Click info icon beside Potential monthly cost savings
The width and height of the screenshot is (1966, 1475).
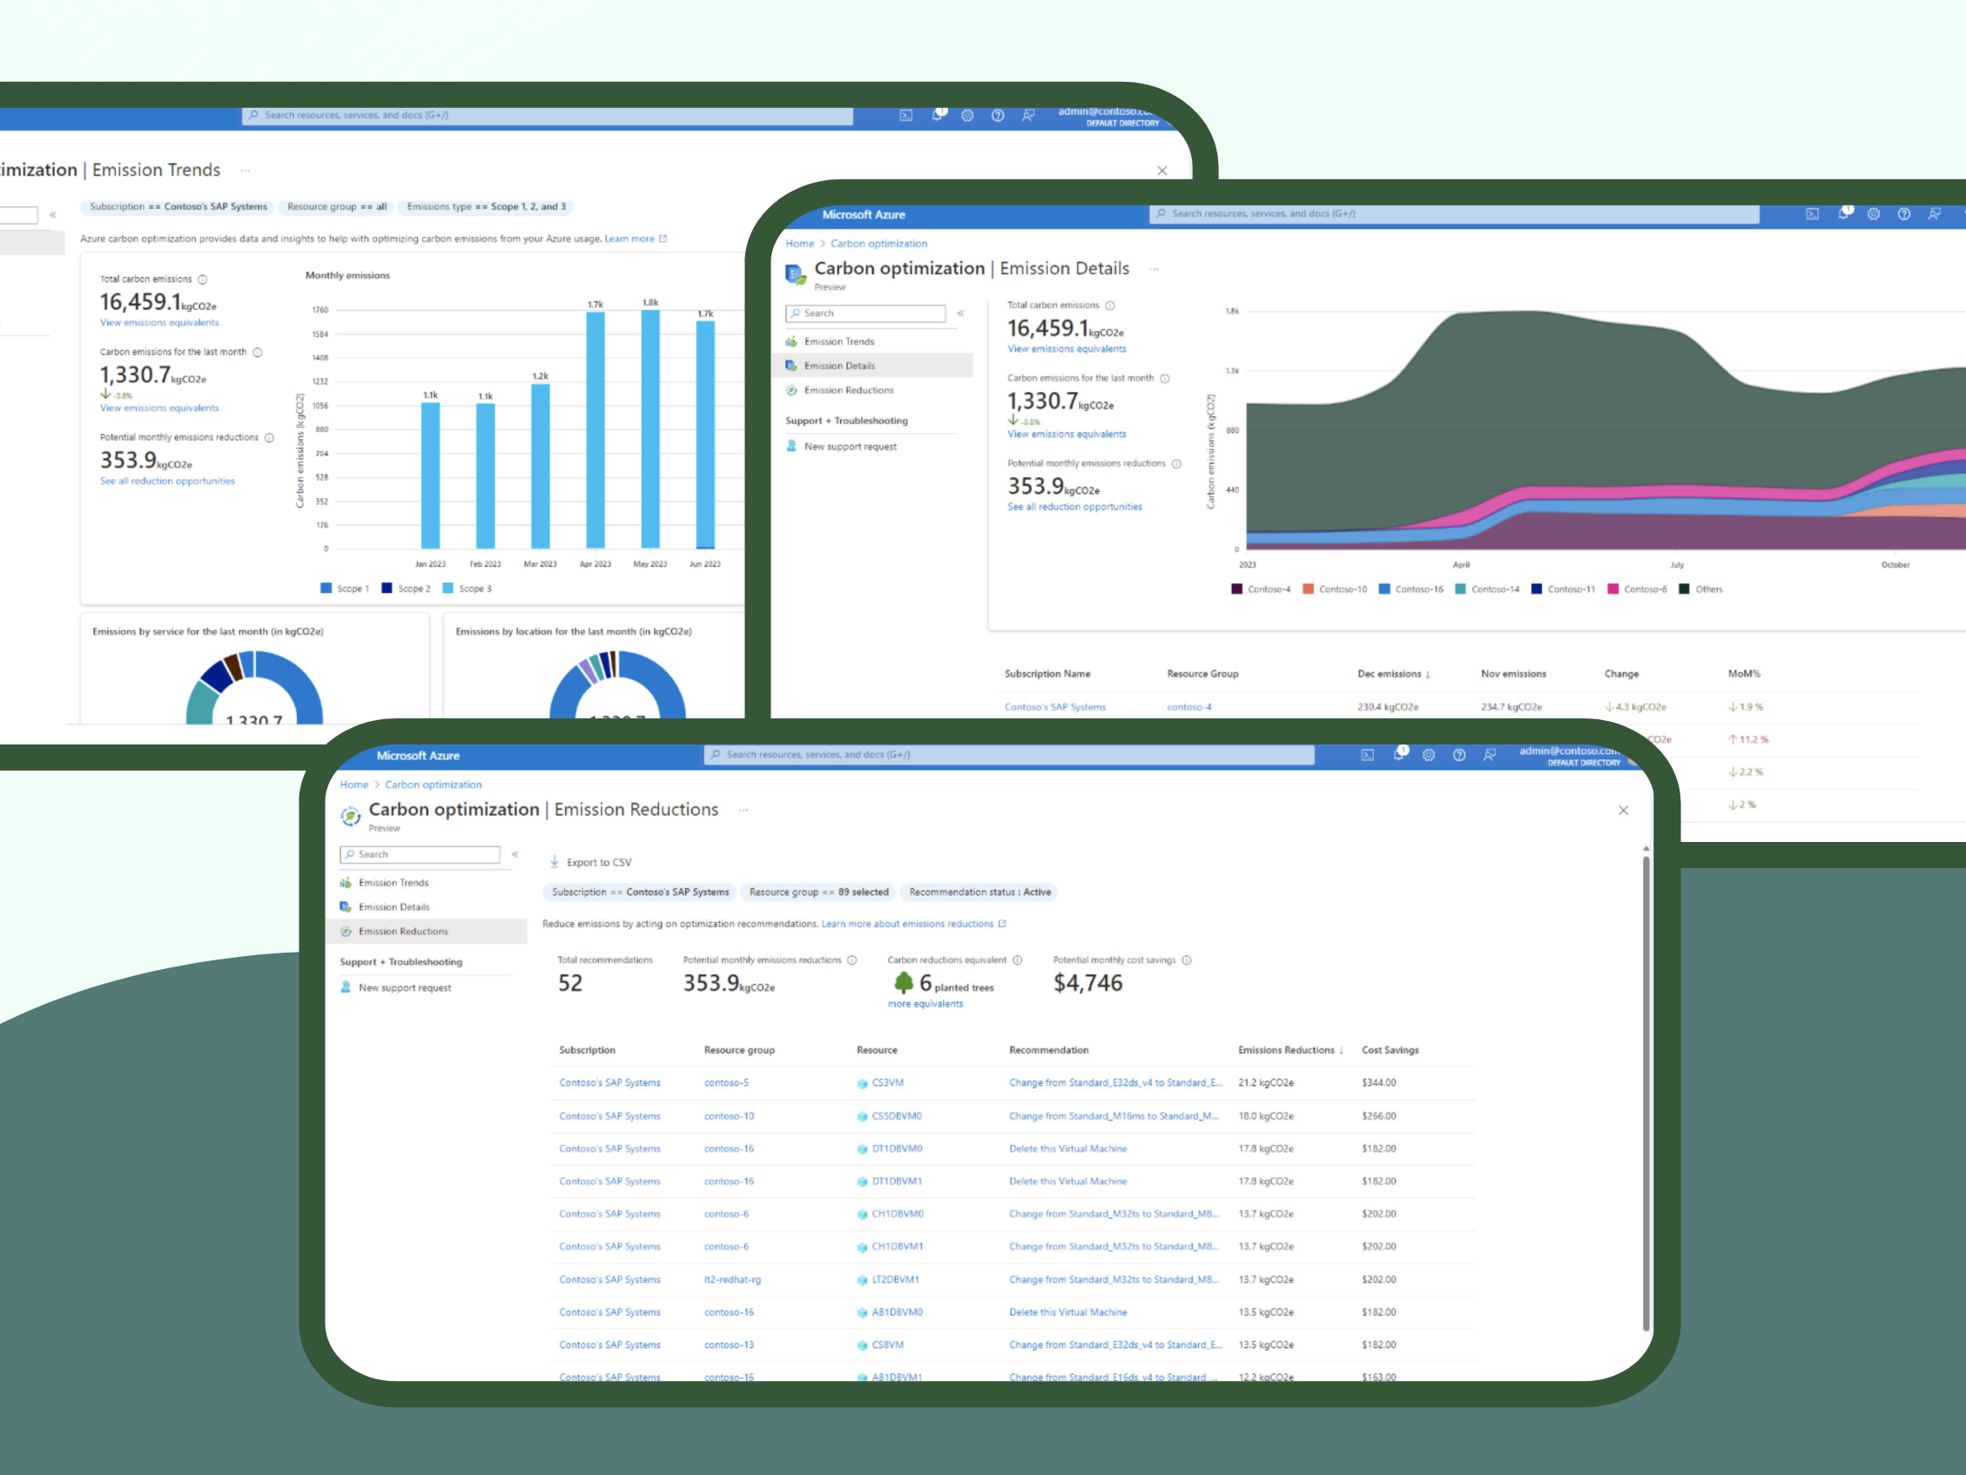1187,960
